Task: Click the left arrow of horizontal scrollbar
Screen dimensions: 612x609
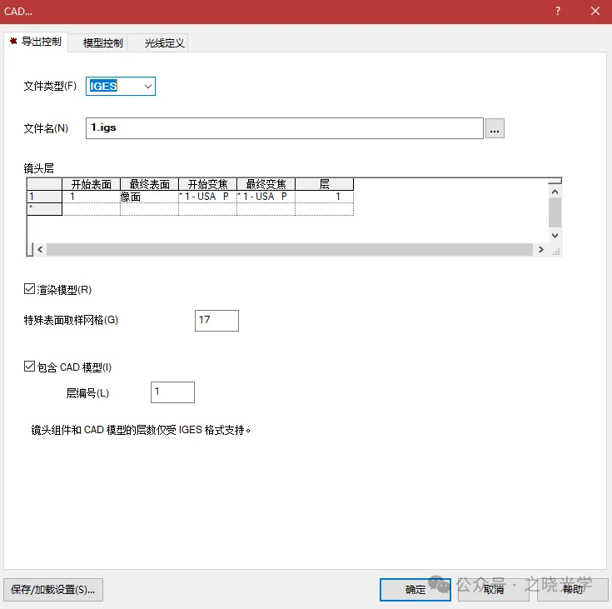Action: pos(39,250)
